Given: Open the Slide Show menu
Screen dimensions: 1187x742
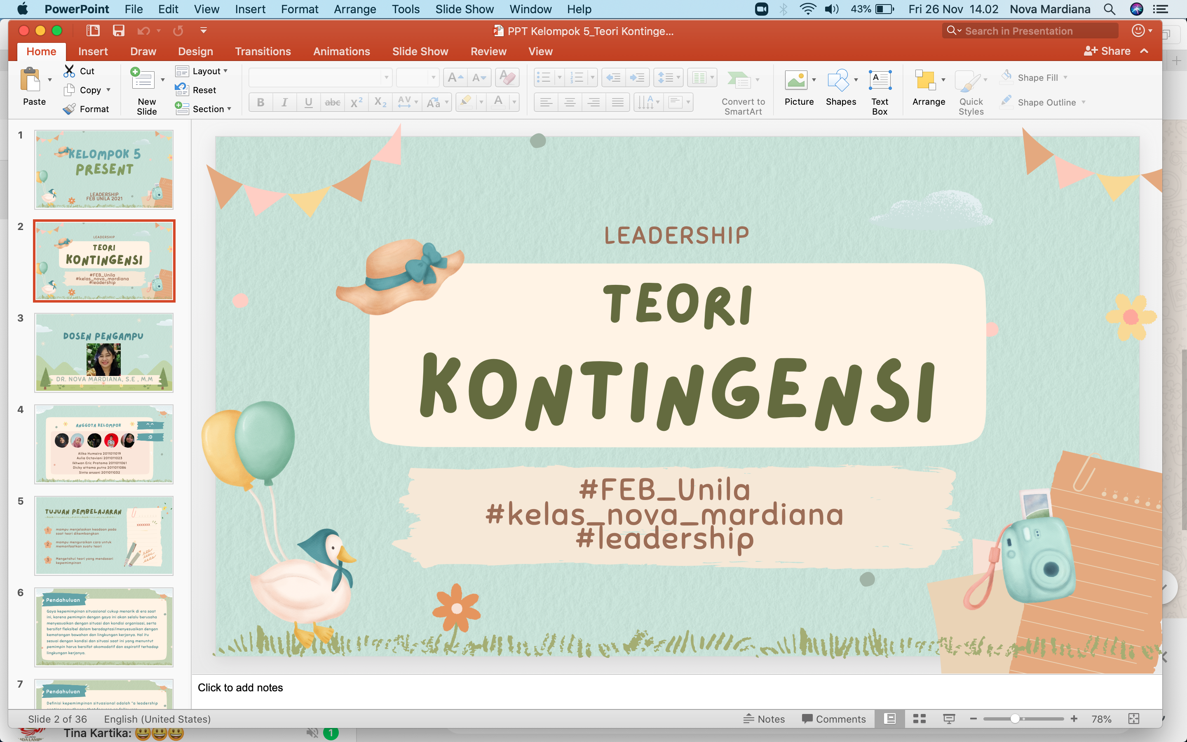Looking at the screenshot, I should [464, 9].
